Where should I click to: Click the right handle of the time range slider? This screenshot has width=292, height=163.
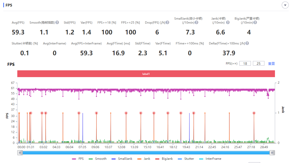[x=272, y=152]
